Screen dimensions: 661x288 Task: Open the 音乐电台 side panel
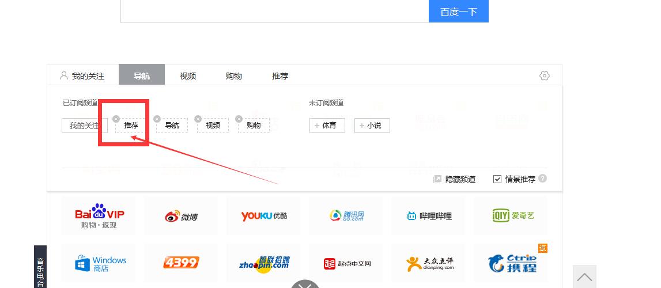(x=40, y=267)
